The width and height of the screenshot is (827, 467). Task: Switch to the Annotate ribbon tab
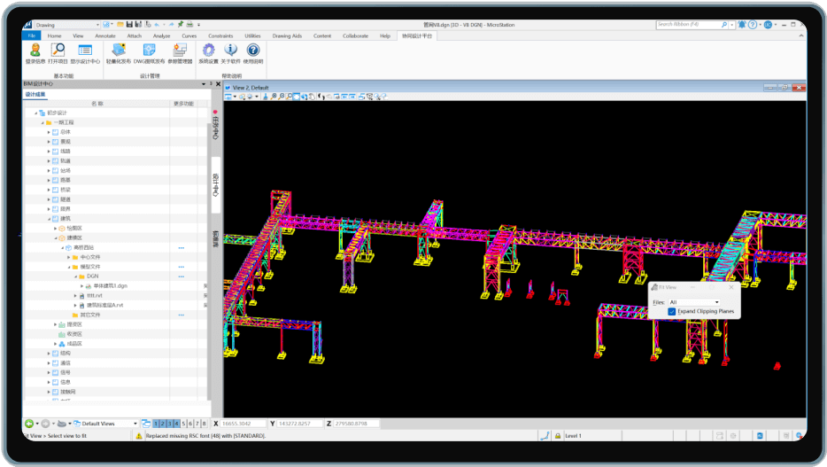pyautogui.click(x=105, y=35)
